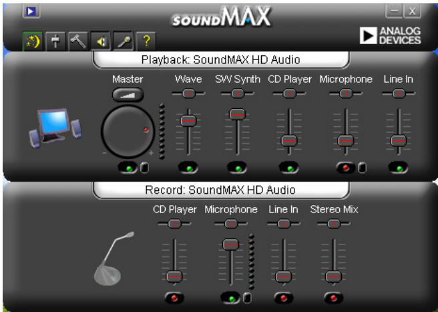Toggle the SW Synth playback mute LED
438x312 pixels.
pyautogui.click(x=237, y=168)
